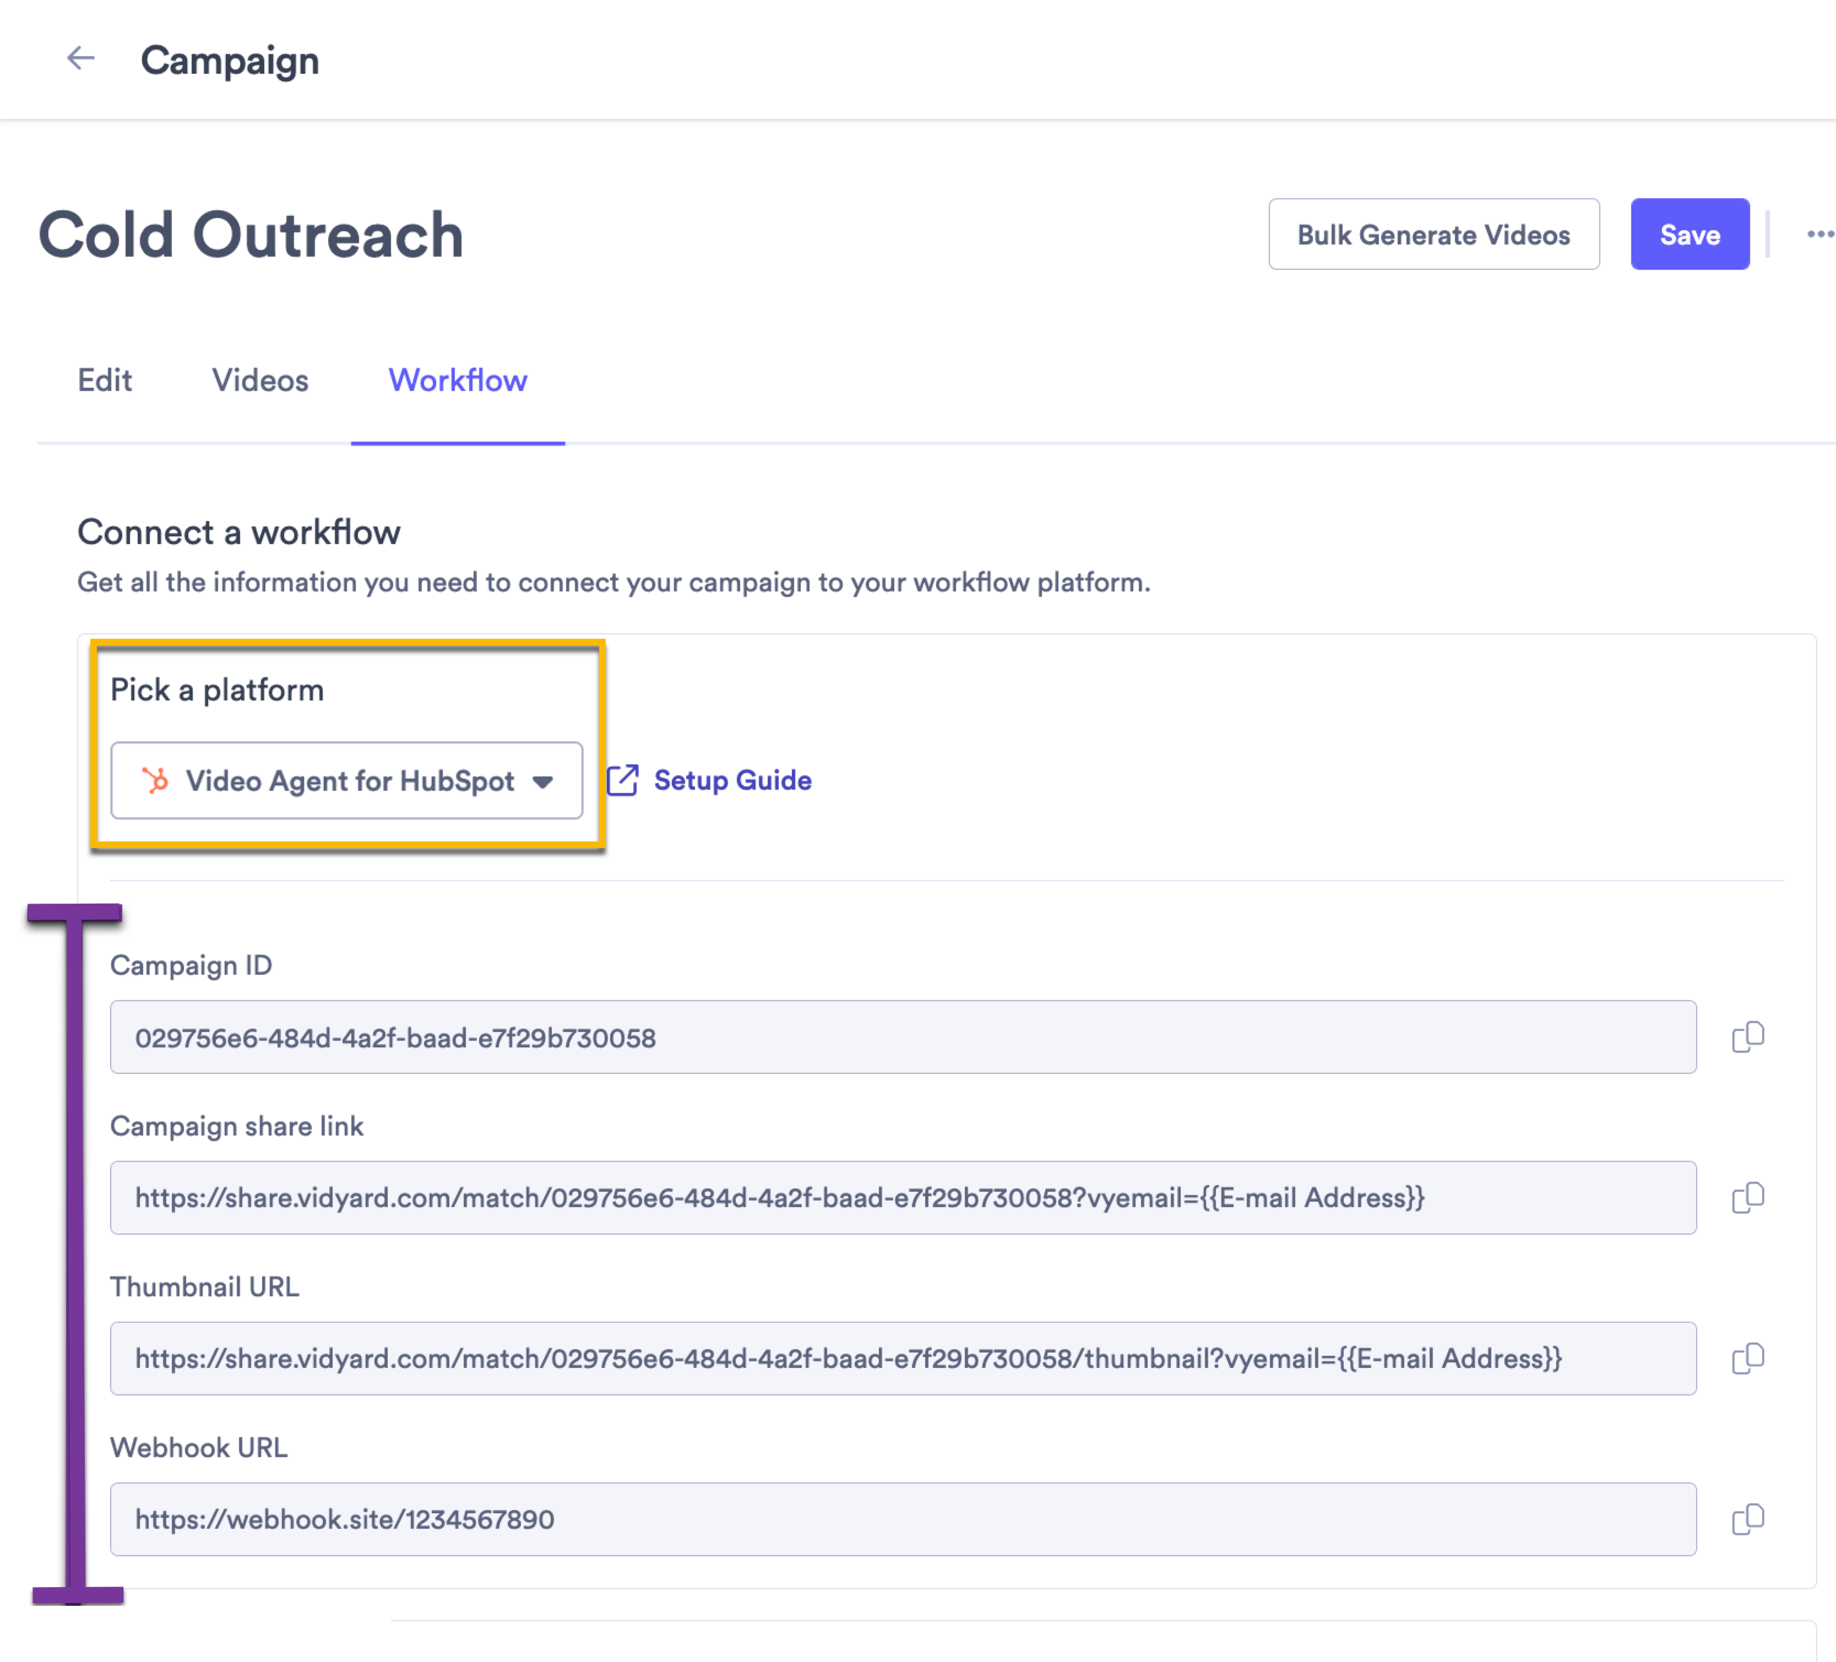Click the Cold Outreach campaign title

[251, 235]
